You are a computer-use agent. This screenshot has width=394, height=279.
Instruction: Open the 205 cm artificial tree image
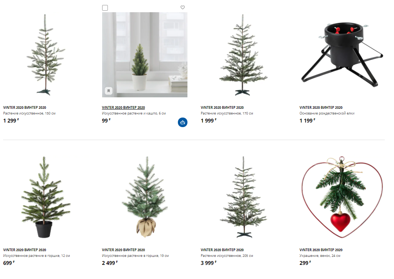[243, 197]
